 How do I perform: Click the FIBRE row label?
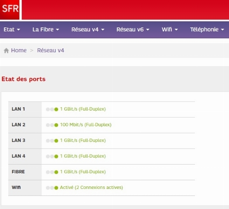point(18,172)
